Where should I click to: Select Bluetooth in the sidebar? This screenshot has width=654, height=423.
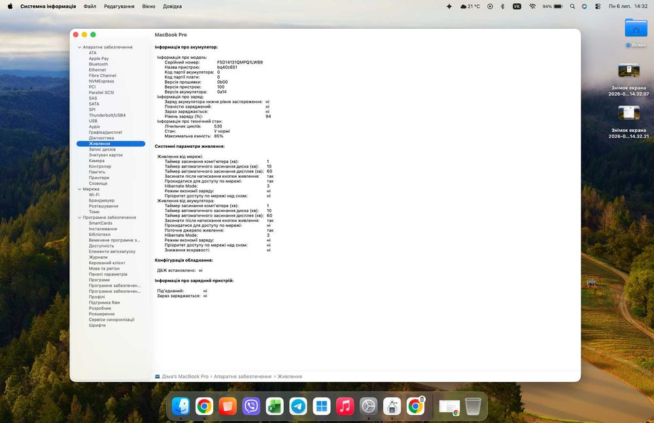pyautogui.click(x=99, y=64)
